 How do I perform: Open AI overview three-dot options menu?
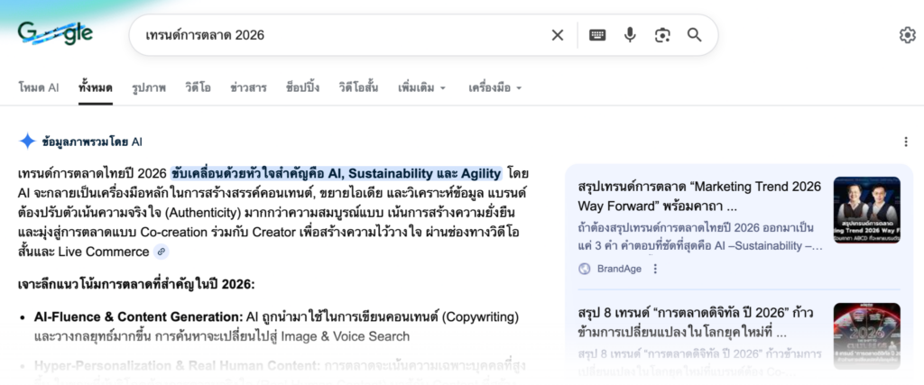[906, 142]
